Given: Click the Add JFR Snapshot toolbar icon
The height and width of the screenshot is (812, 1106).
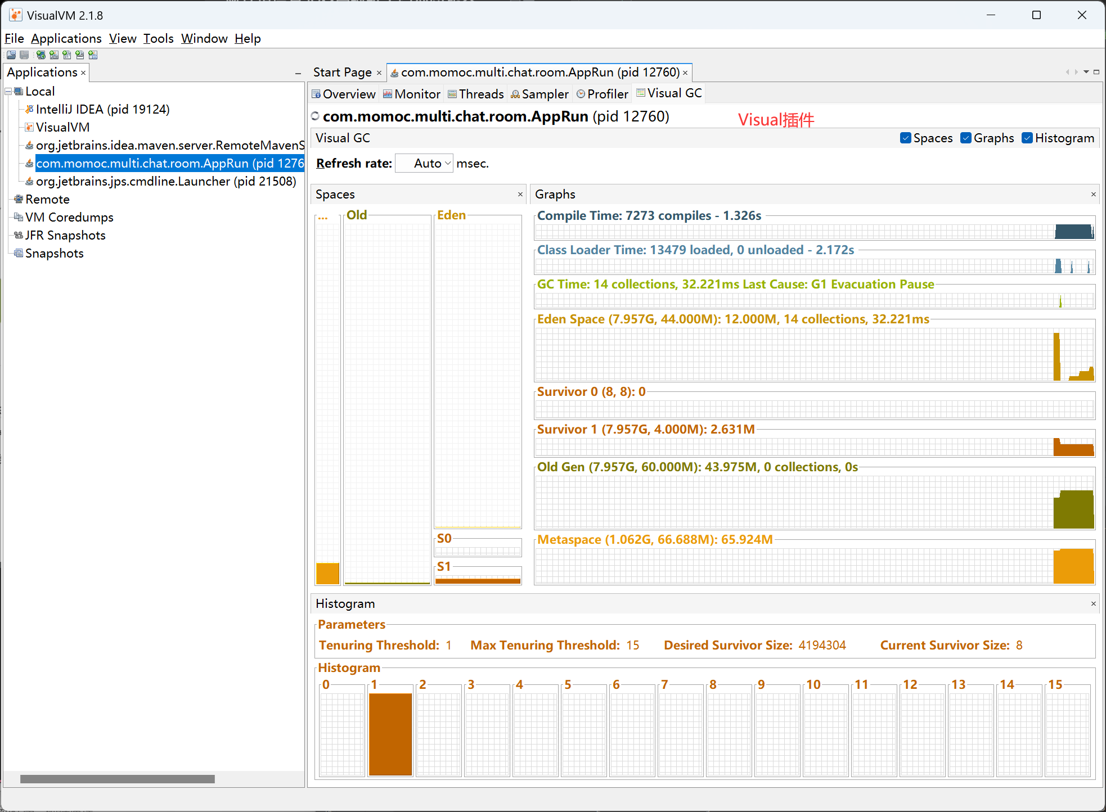Looking at the screenshot, I should (x=80, y=55).
